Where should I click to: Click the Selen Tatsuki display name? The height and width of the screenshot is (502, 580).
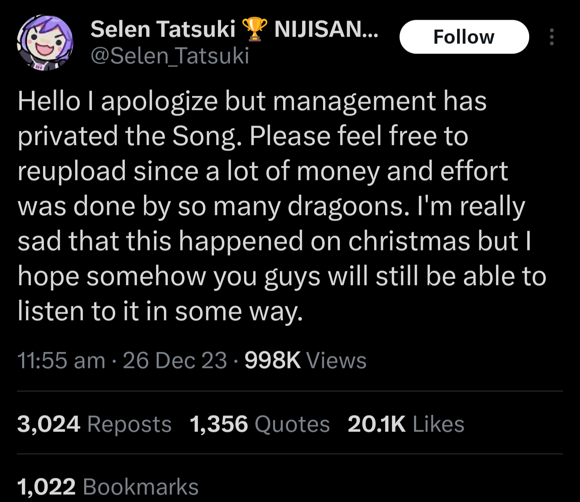pos(163,29)
